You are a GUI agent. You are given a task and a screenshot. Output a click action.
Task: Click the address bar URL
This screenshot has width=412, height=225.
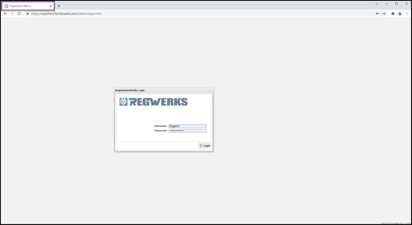66,14
